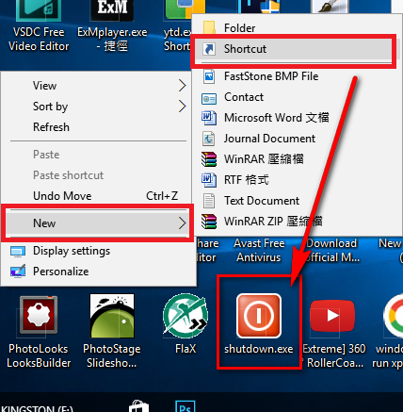Viewport: 403px width, 412px height.
Task: Click the Store icon in the taskbar
Action: (138, 406)
